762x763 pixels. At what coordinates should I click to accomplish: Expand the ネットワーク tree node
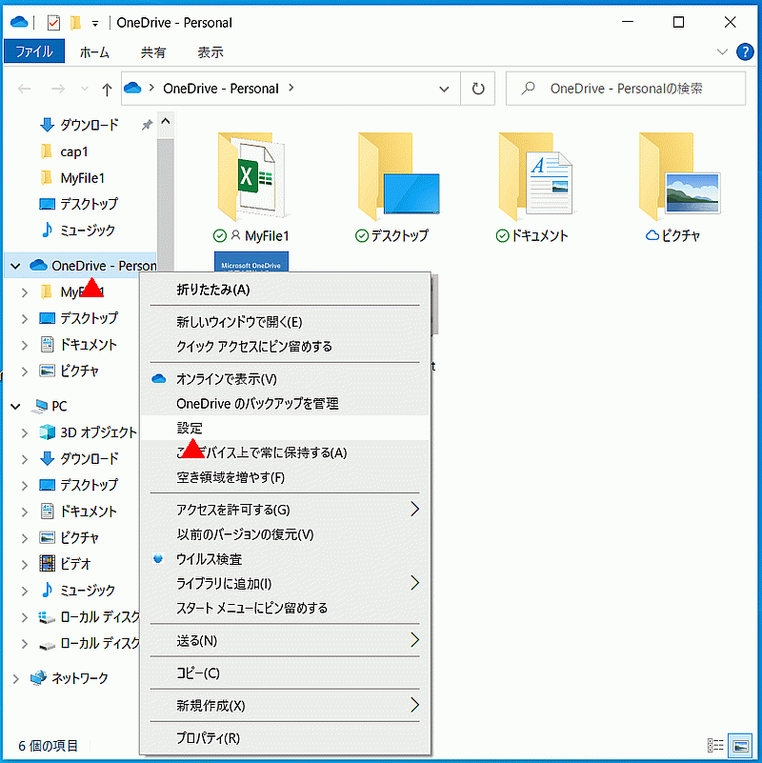point(15,679)
